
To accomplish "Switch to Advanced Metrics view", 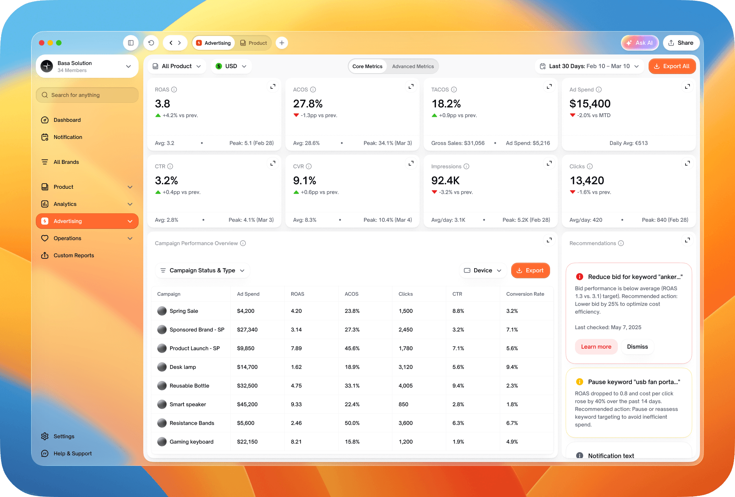I will [413, 67].
